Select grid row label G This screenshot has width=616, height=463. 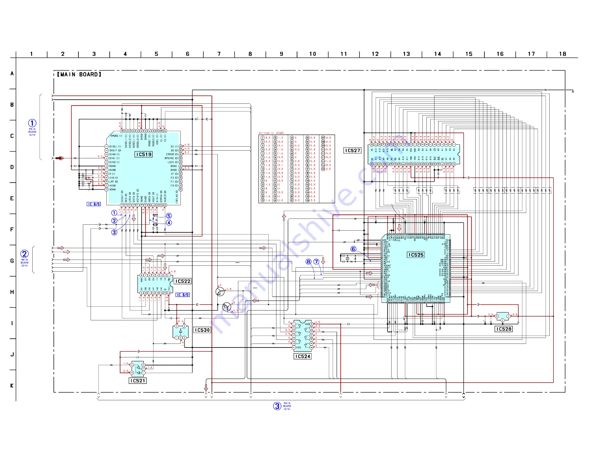point(12,261)
